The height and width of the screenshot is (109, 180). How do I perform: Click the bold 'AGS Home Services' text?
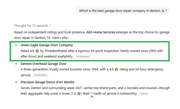(101, 32)
